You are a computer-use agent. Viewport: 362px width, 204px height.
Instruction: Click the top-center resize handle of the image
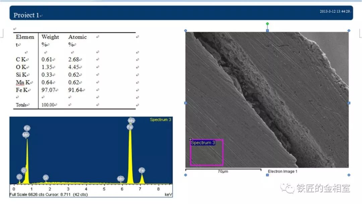coord(267,31)
